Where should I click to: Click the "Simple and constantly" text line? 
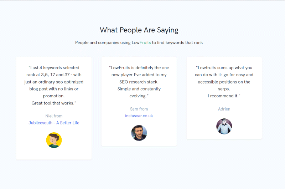tap(139, 89)
